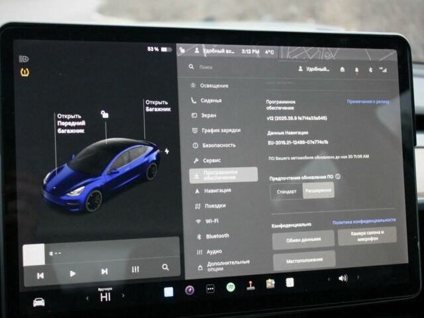Tap the car controls icon in bottom bar
Screen dimensions: 424x318
(38, 301)
